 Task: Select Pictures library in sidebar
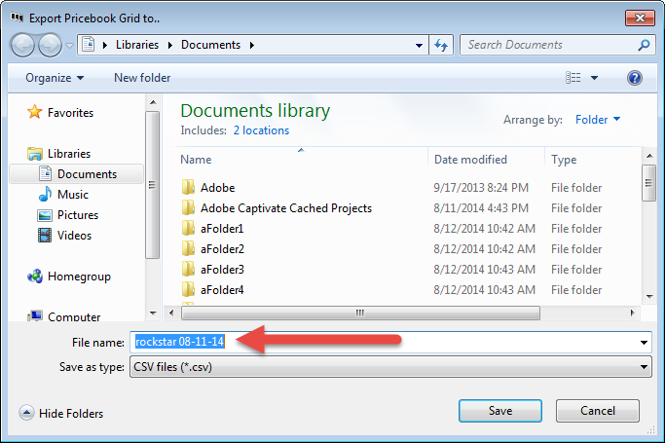(77, 215)
